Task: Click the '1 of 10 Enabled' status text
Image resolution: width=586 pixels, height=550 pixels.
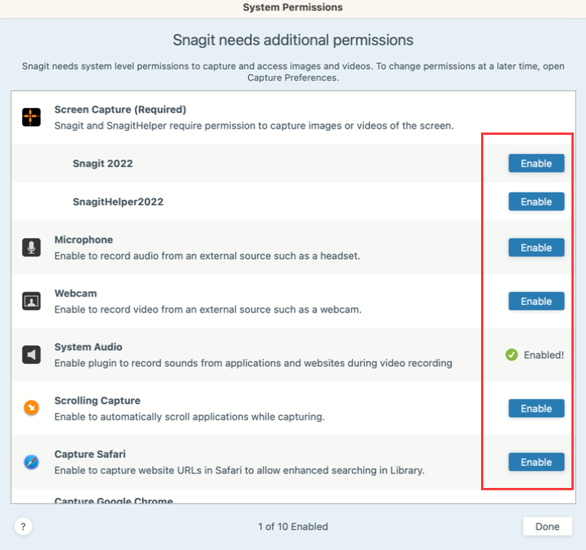Action: click(x=293, y=526)
